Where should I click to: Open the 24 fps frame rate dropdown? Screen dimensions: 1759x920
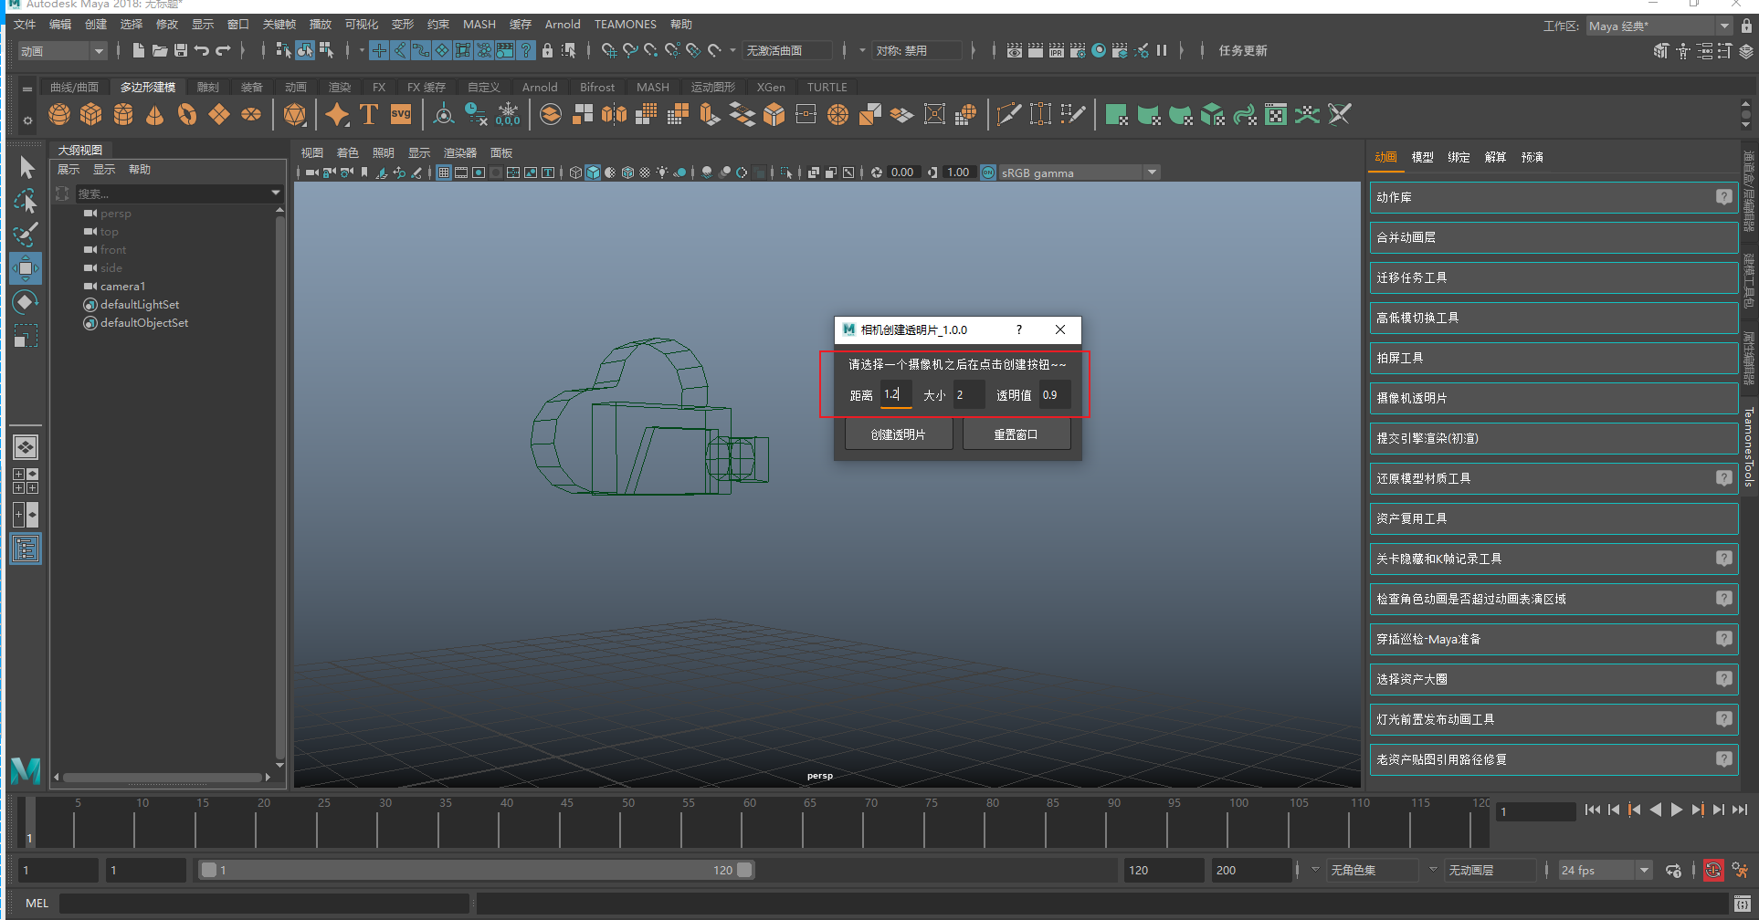pyautogui.click(x=1644, y=871)
